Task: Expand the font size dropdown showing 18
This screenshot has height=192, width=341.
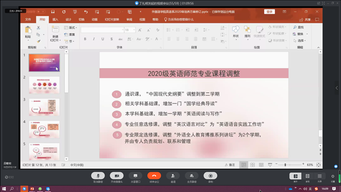Action: click(130, 30)
